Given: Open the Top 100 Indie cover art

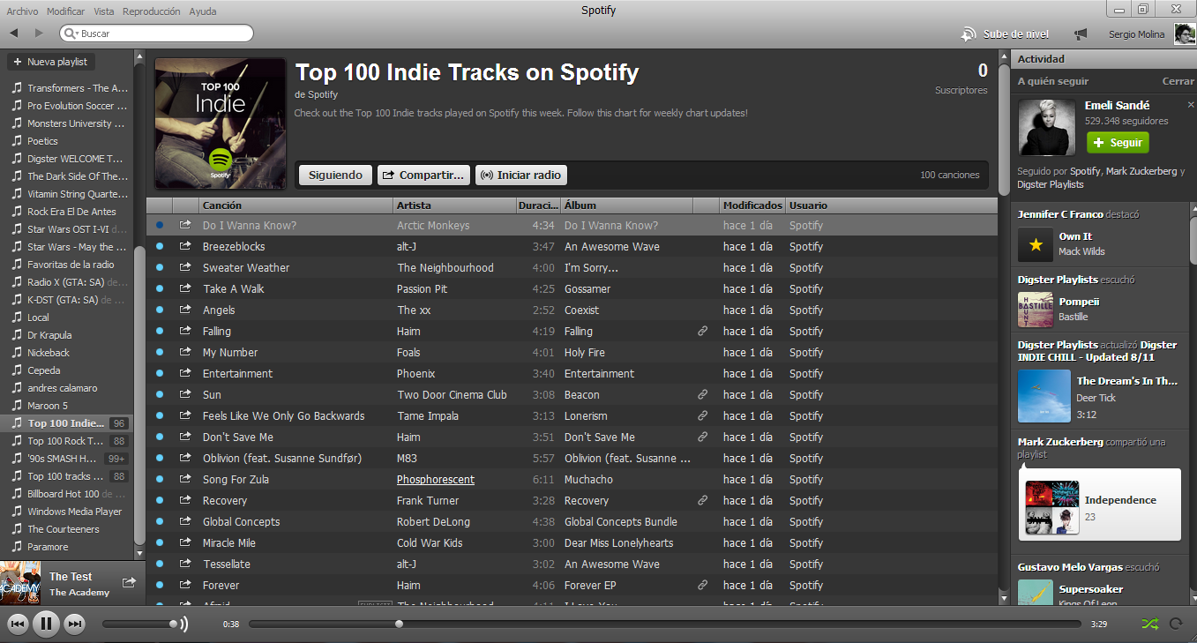Looking at the screenshot, I should coord(221,123).
